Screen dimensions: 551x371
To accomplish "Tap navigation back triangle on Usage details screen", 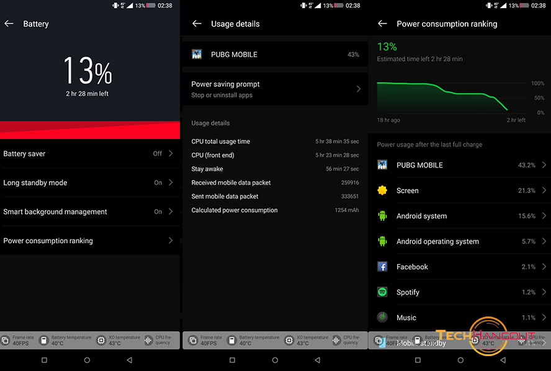I will [317, 360].
